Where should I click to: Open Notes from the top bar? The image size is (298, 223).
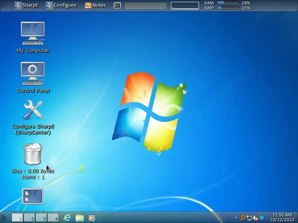(x=95, y=5)
